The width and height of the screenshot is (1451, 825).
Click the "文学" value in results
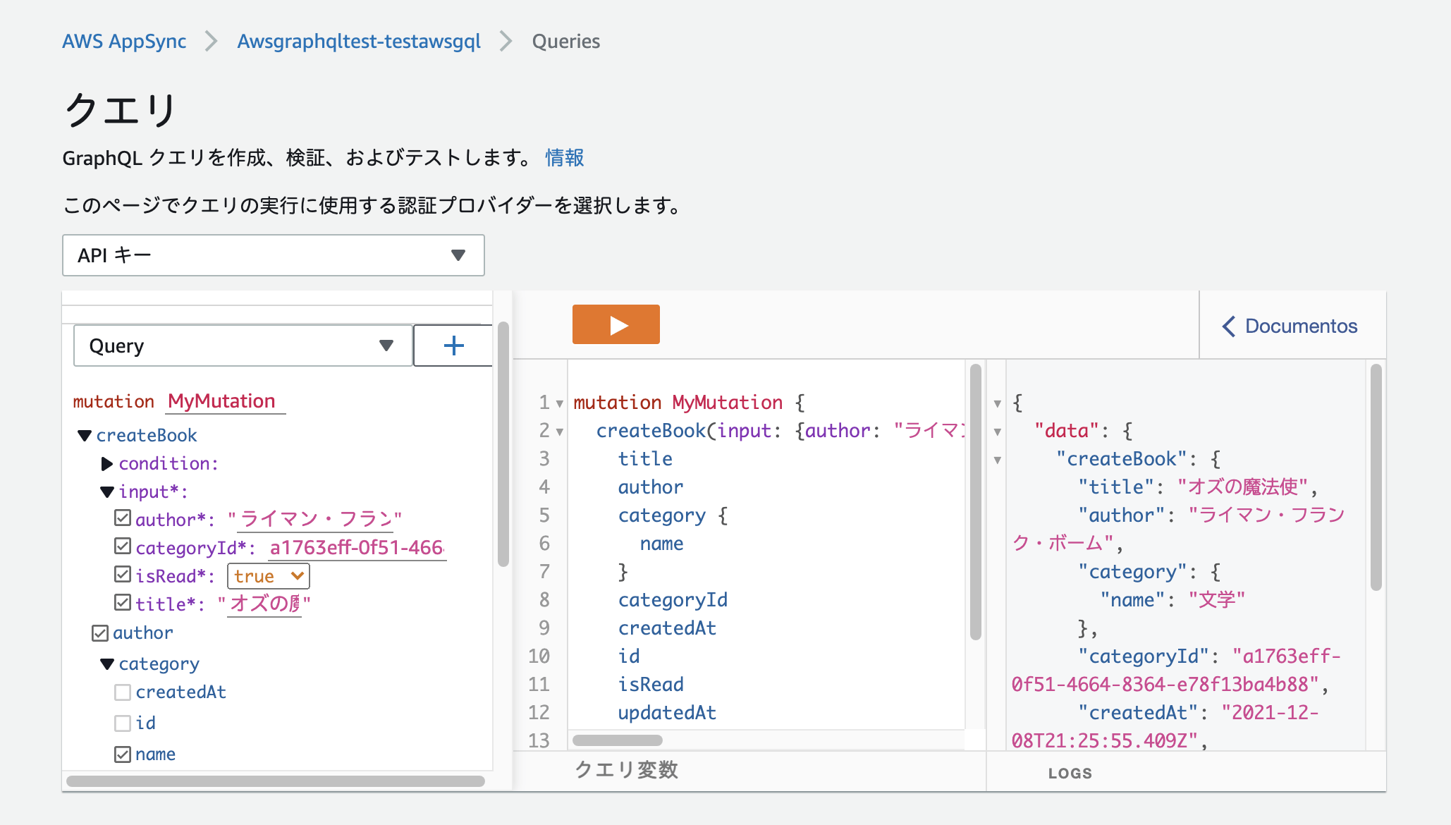pyautogui.click(x=1217, y=600)
